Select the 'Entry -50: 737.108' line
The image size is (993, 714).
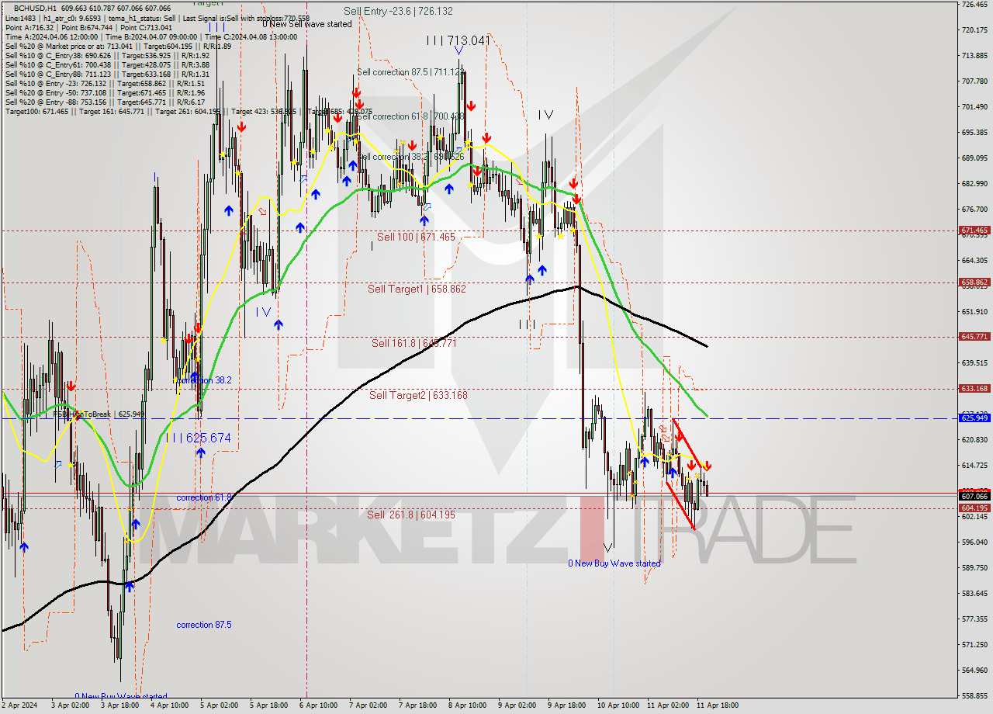point(105,92)
